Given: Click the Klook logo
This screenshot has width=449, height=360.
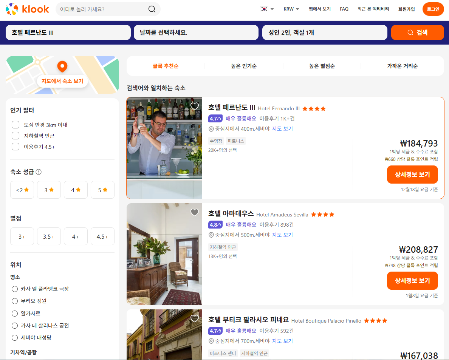Looking at the screenshot, I should click(x=28, y=9).
